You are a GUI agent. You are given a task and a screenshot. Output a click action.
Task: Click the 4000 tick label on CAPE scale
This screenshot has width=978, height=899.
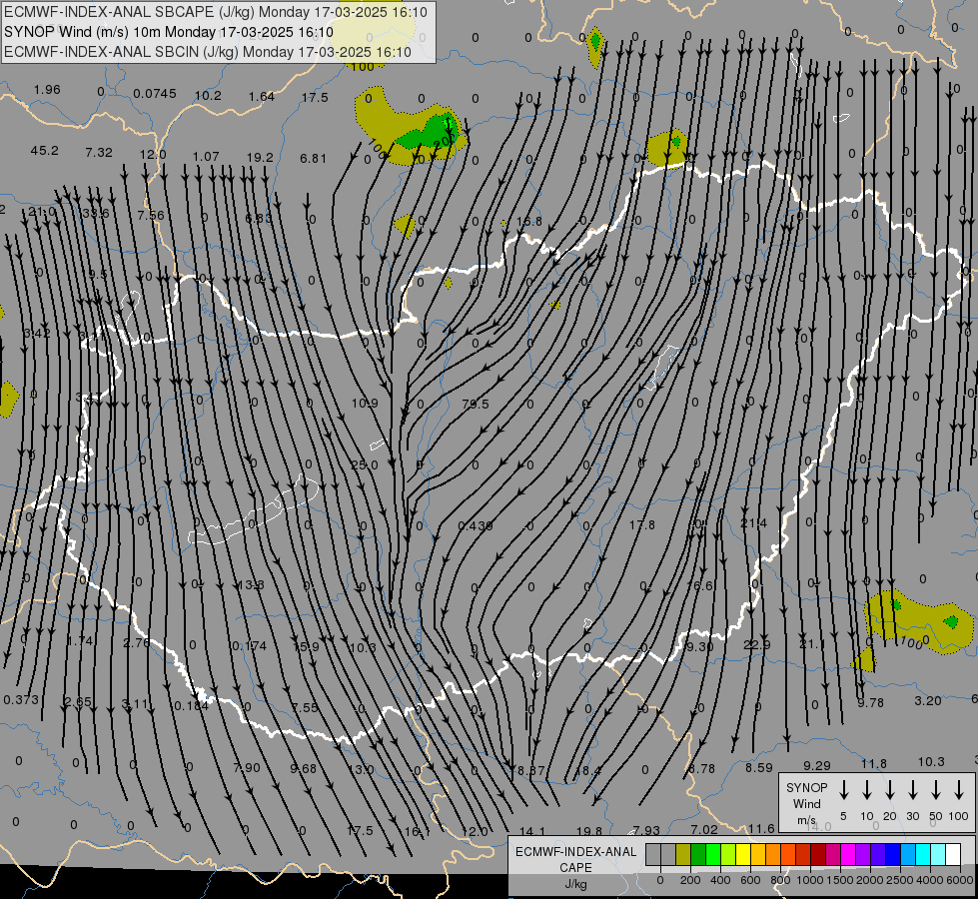coord(929,880)
